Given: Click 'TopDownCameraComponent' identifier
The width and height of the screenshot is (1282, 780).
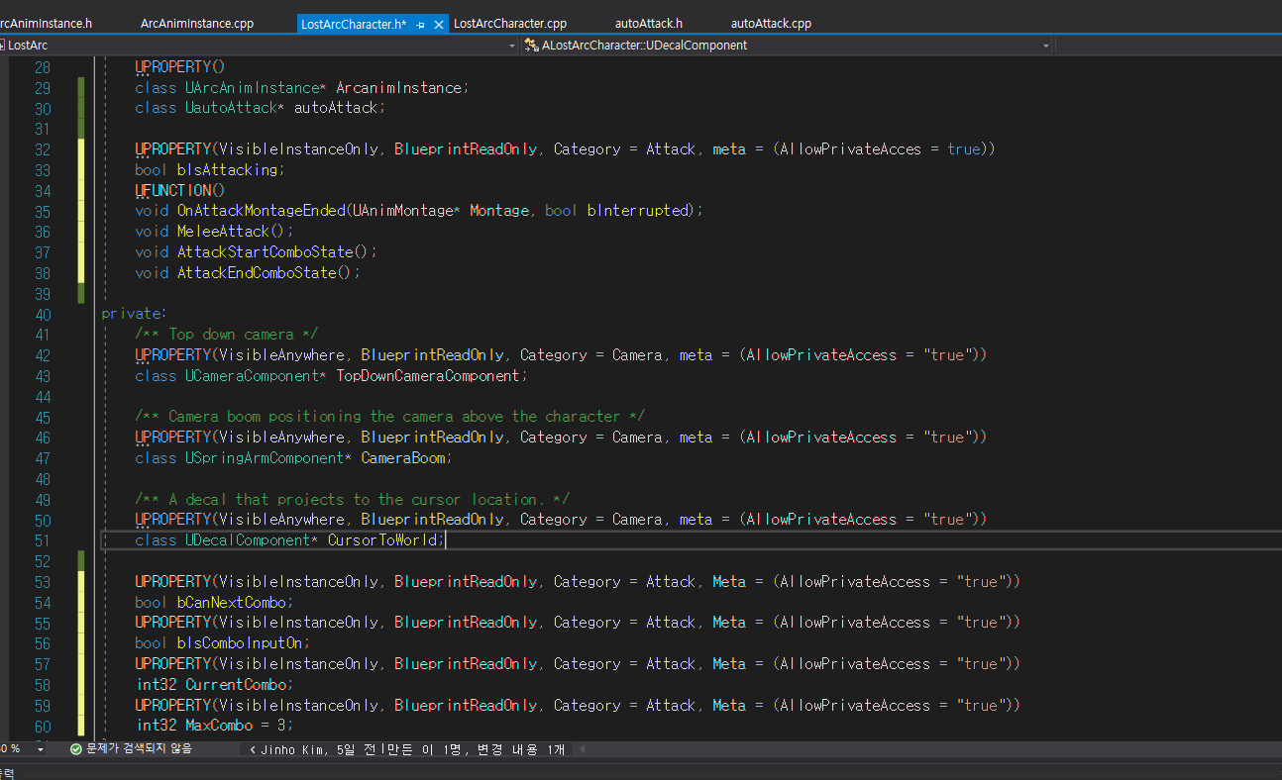Looking at the screenshot, I should point(428,376).
